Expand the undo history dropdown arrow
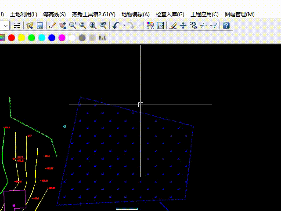This screenshot has height=211, width=281. coord(124,25)
